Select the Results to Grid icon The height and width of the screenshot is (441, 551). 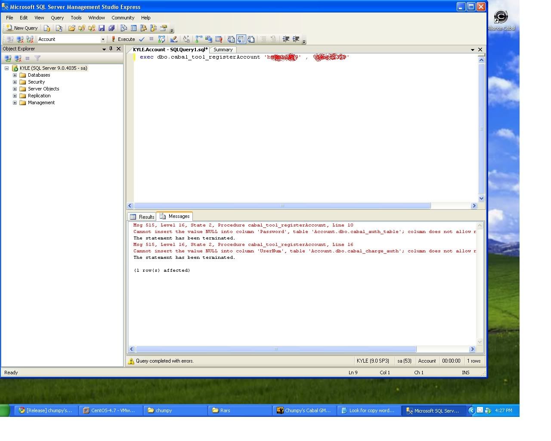click(241, 39)
